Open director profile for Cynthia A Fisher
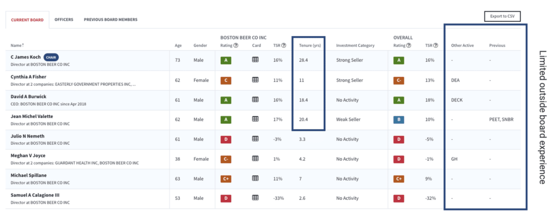 pyautogui.click(x=28, y=77)
